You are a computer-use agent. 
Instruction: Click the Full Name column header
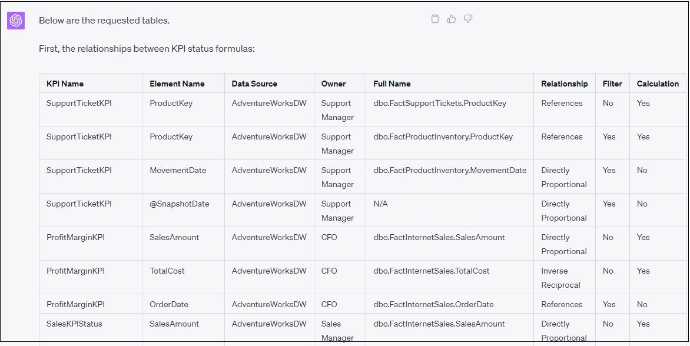[x=392, y=84]
